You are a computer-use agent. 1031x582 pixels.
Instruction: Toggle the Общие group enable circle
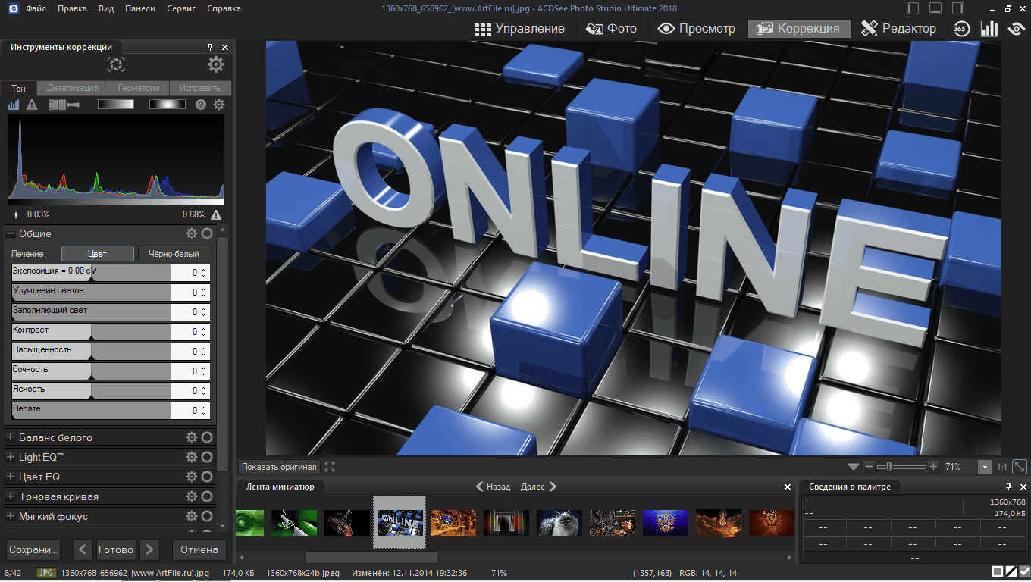coord(207,234)
